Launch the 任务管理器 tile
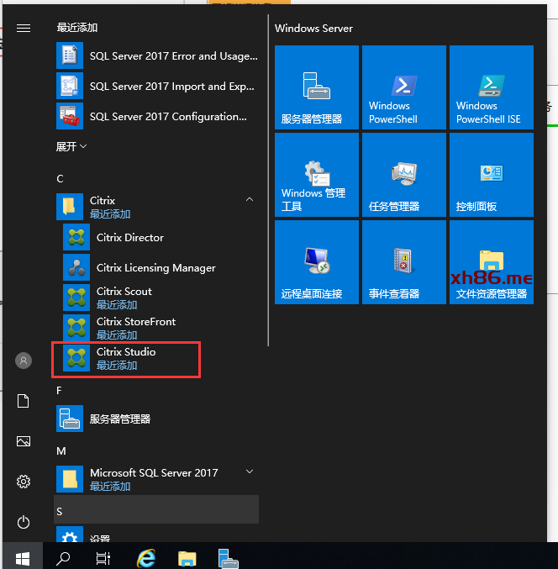The image size is (558, 569). pyautogui.click(x=404, y=175)
